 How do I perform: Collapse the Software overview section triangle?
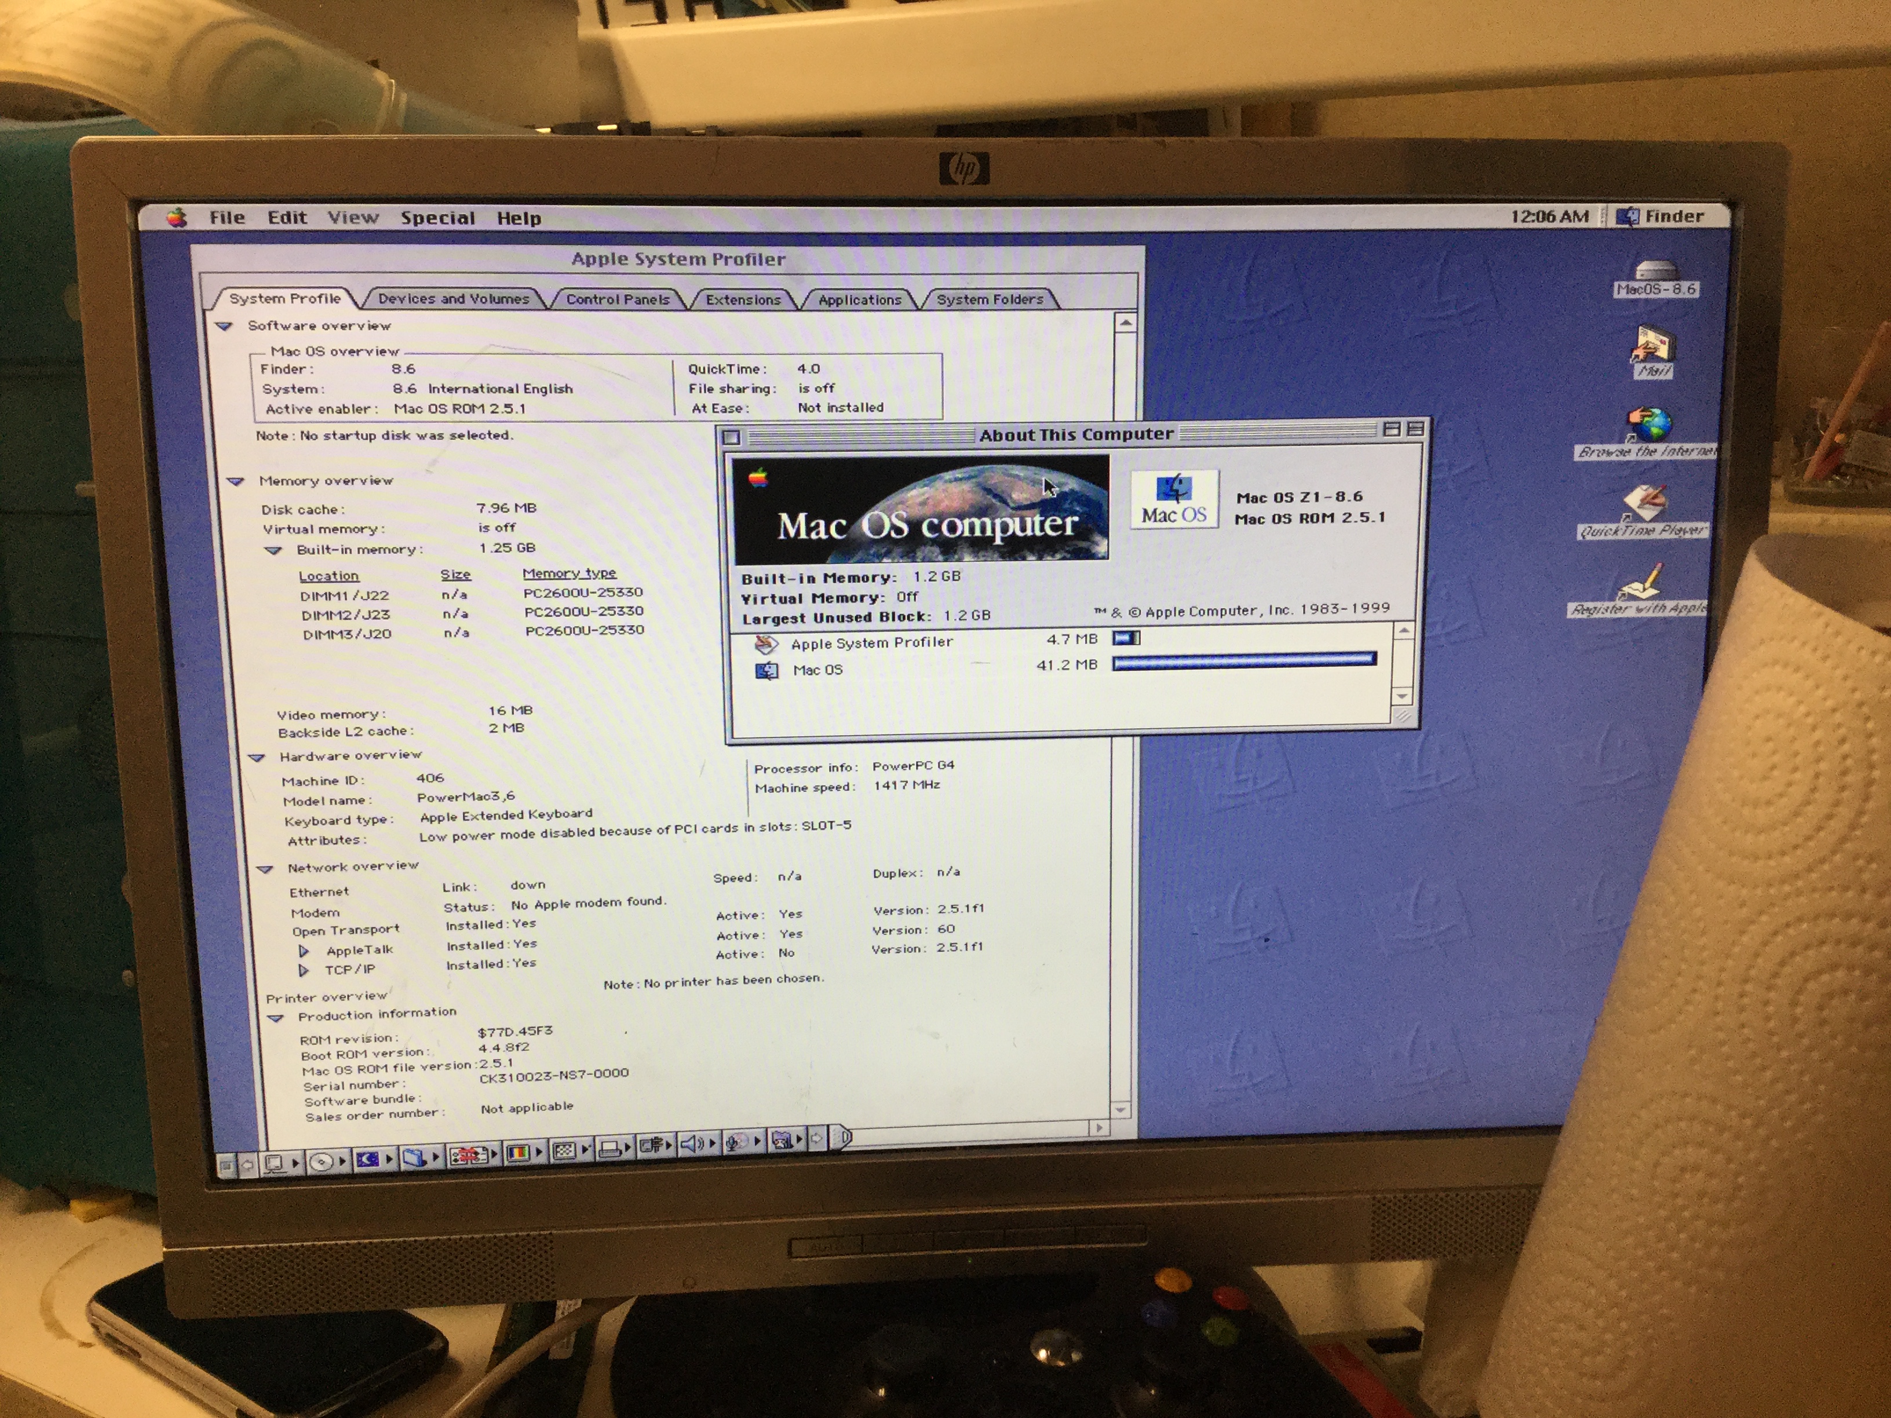(224, 326)
